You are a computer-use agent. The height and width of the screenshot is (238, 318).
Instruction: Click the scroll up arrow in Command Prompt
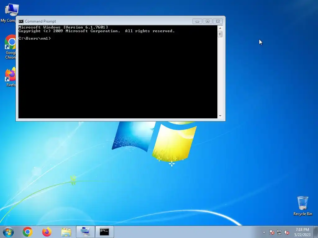(220, 28)
